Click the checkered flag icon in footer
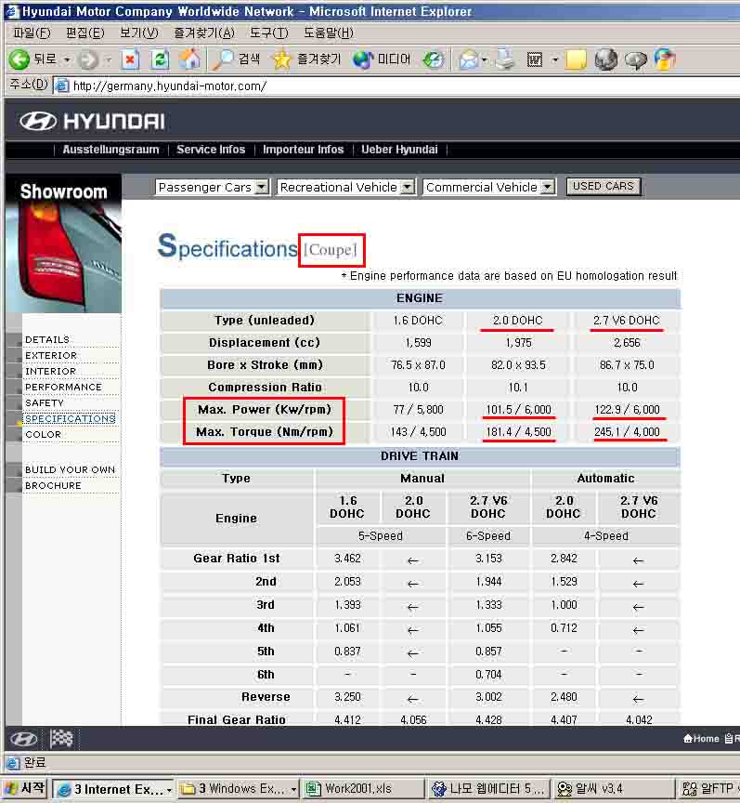This screenshot has height=803, width=740. pos(62,738)
